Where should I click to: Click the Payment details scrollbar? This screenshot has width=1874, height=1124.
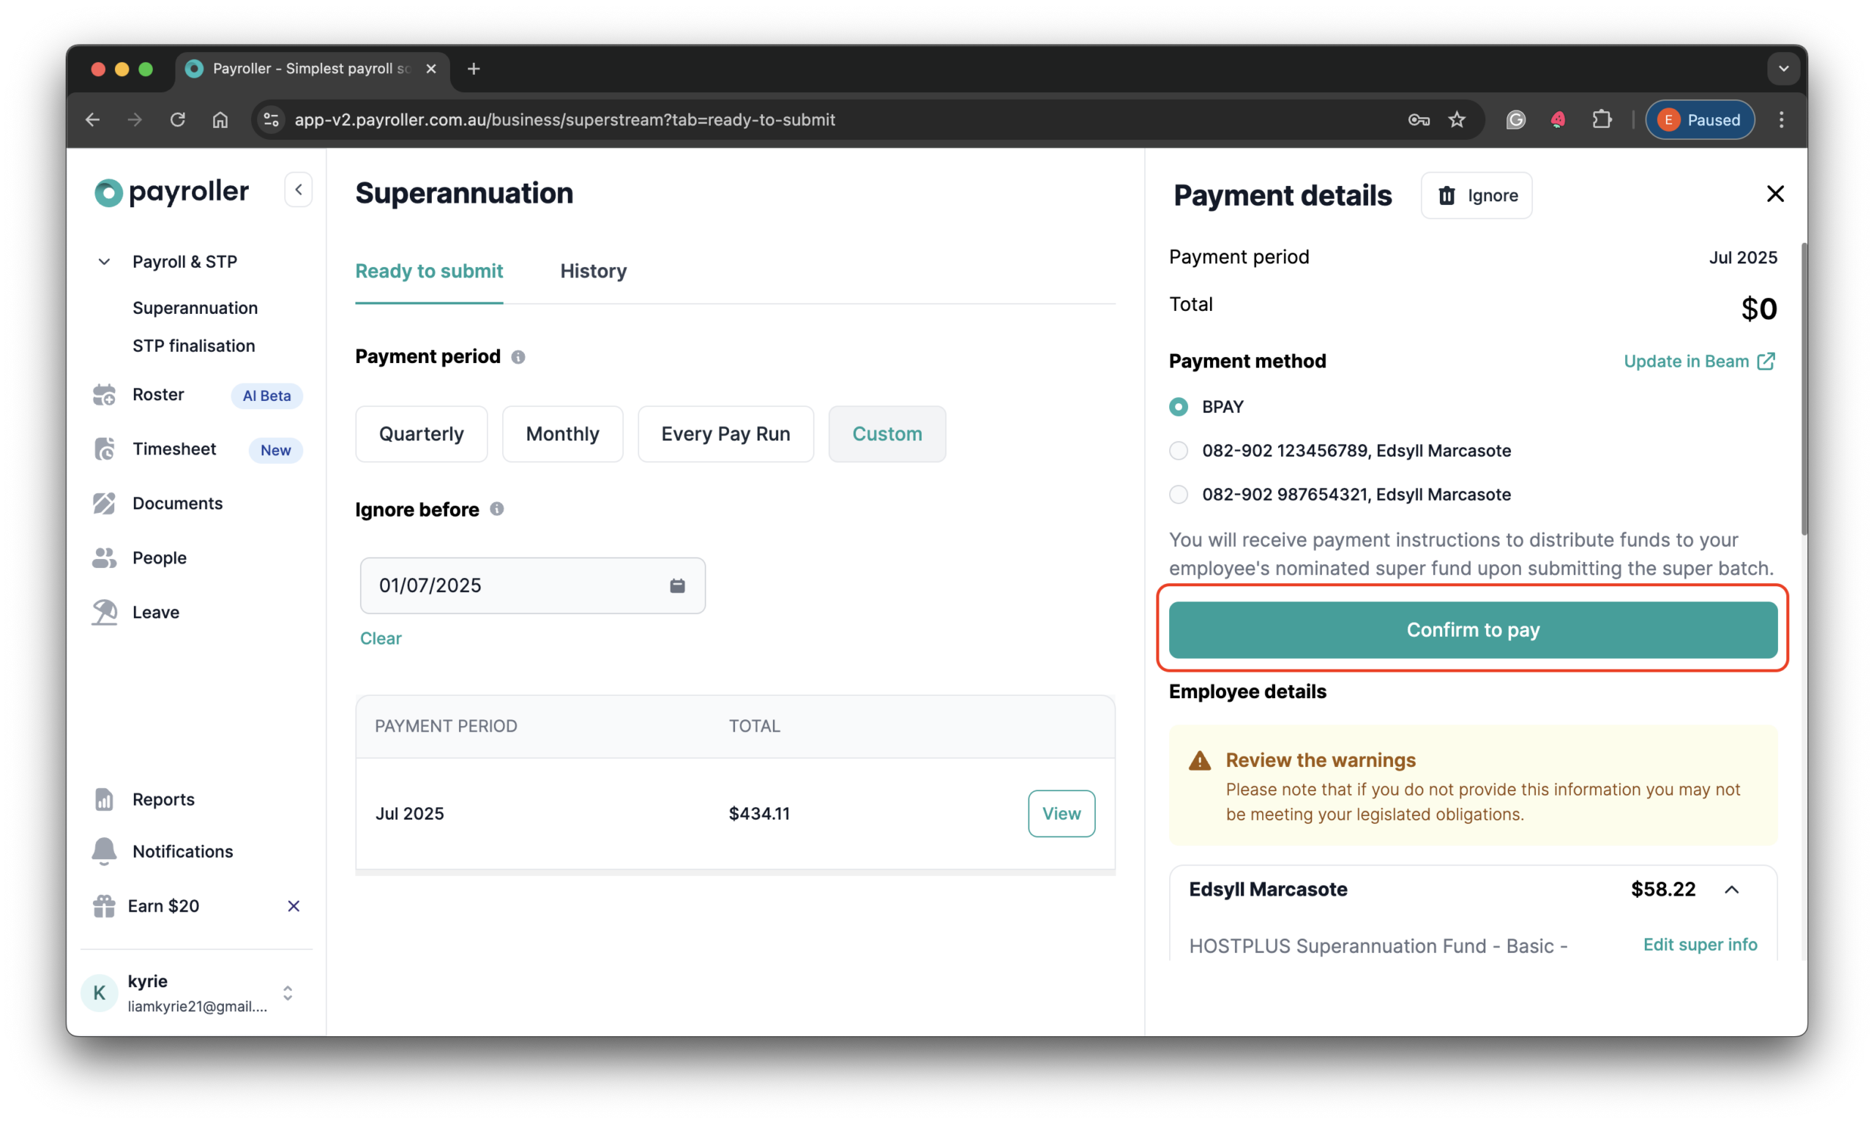point(1804,389)
